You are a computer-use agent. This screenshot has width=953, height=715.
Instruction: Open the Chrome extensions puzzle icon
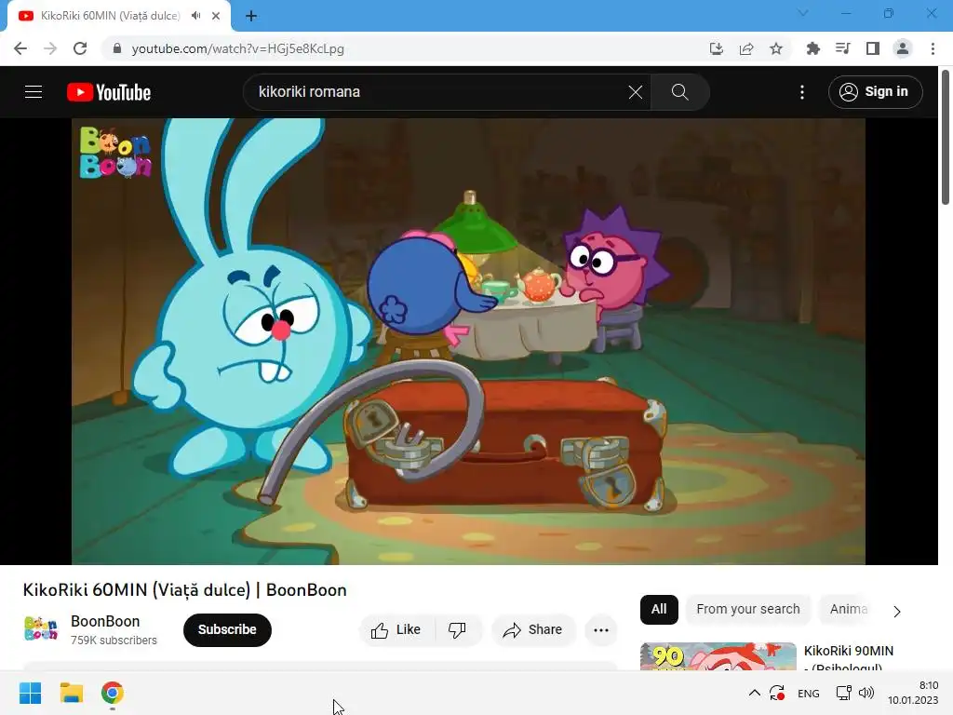[x=812, y=48]
